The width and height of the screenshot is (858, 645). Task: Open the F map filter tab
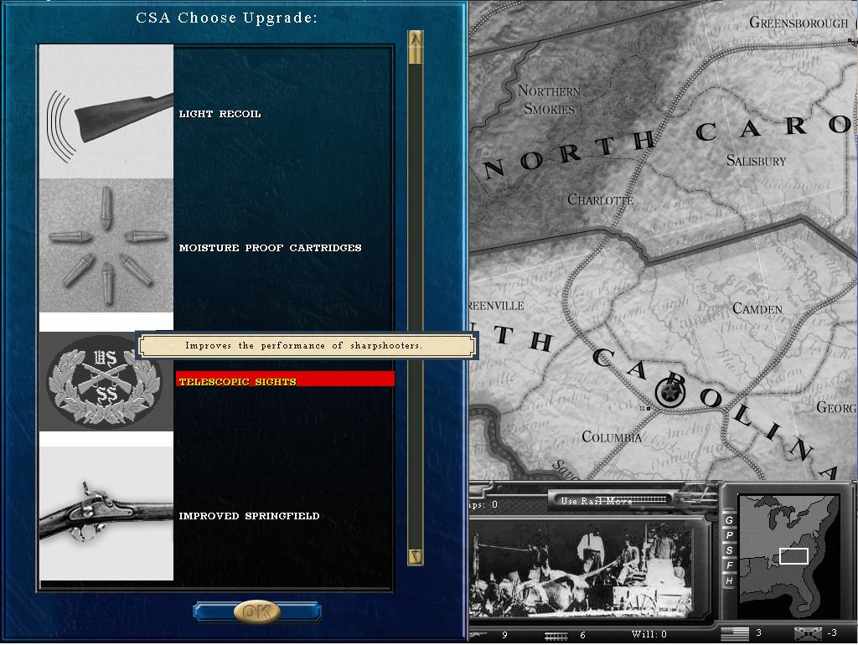point(729,565)
